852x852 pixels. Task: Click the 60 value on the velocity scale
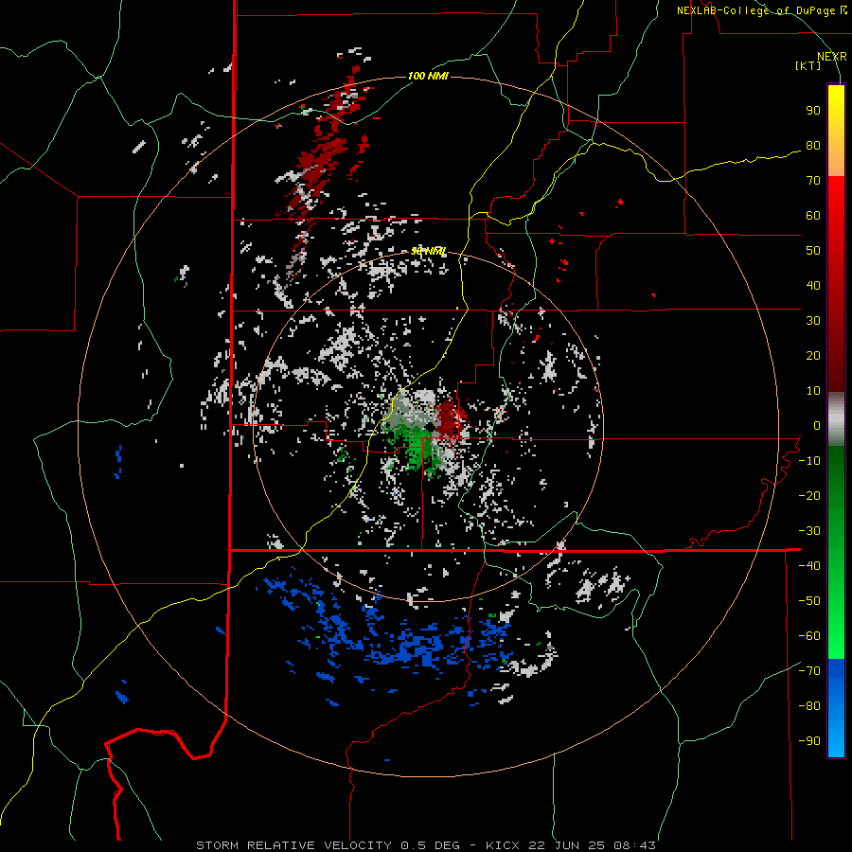[x=813, y=215]
